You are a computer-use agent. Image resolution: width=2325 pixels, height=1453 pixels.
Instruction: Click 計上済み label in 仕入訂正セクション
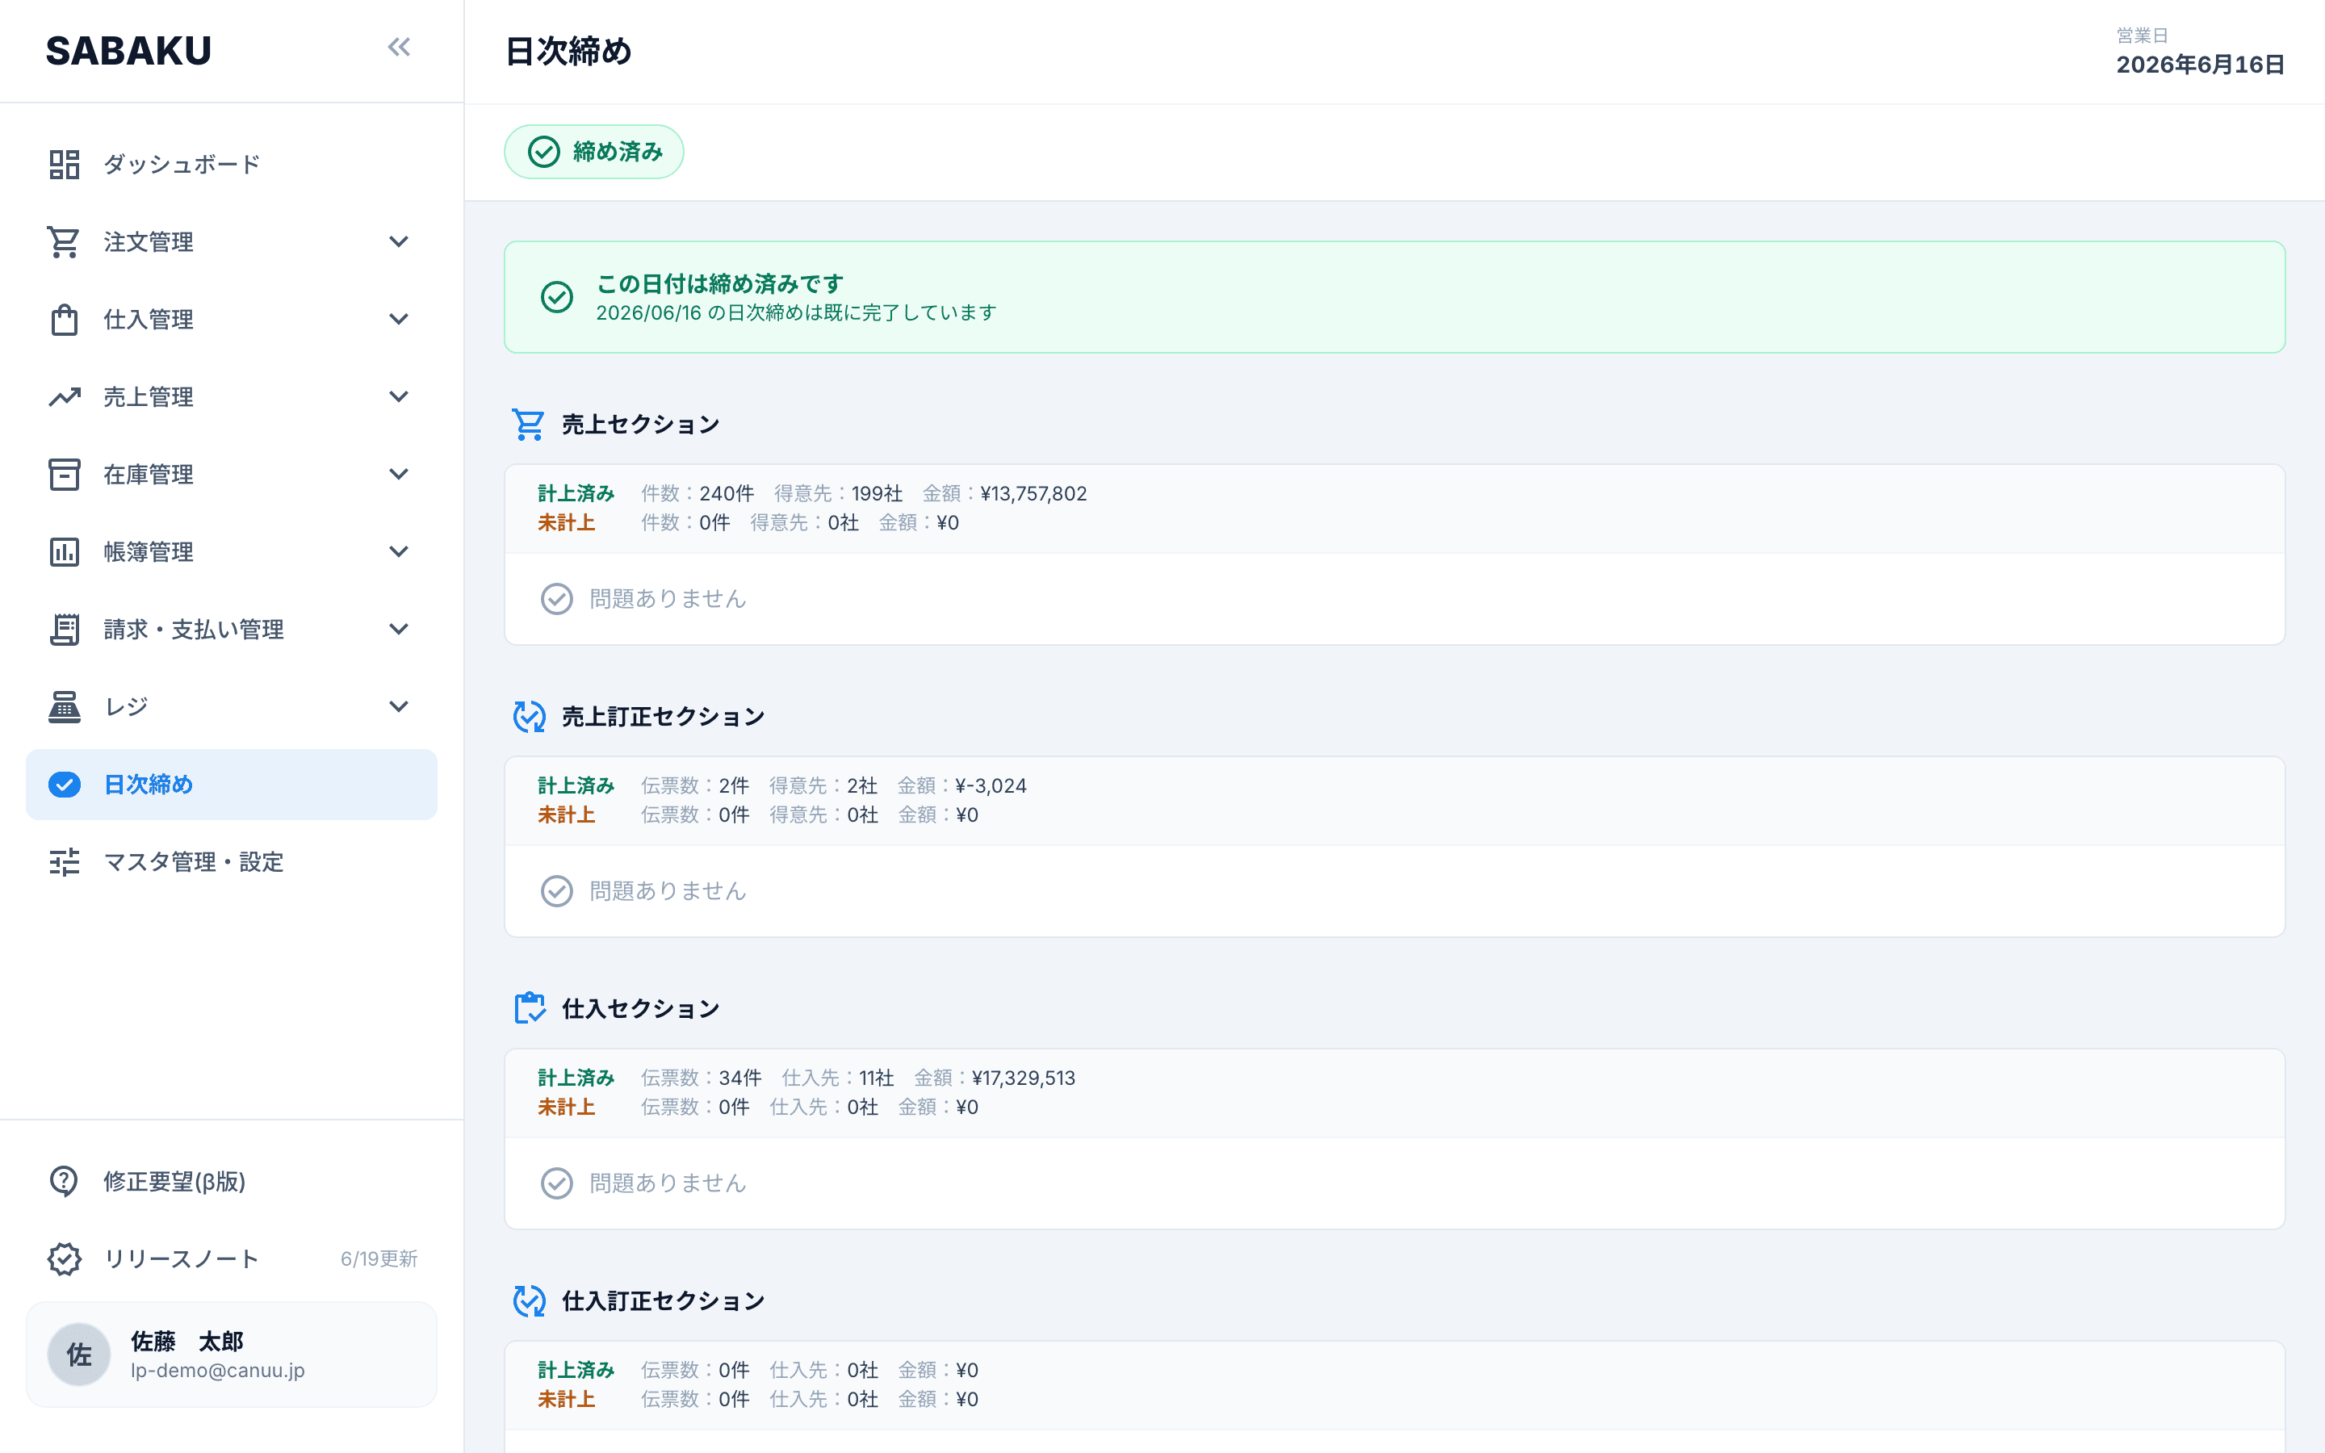point(576,1371)
